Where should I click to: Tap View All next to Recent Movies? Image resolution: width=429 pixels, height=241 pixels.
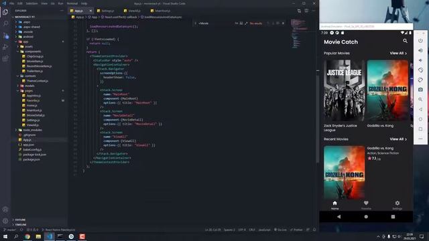tap(398, 139)
